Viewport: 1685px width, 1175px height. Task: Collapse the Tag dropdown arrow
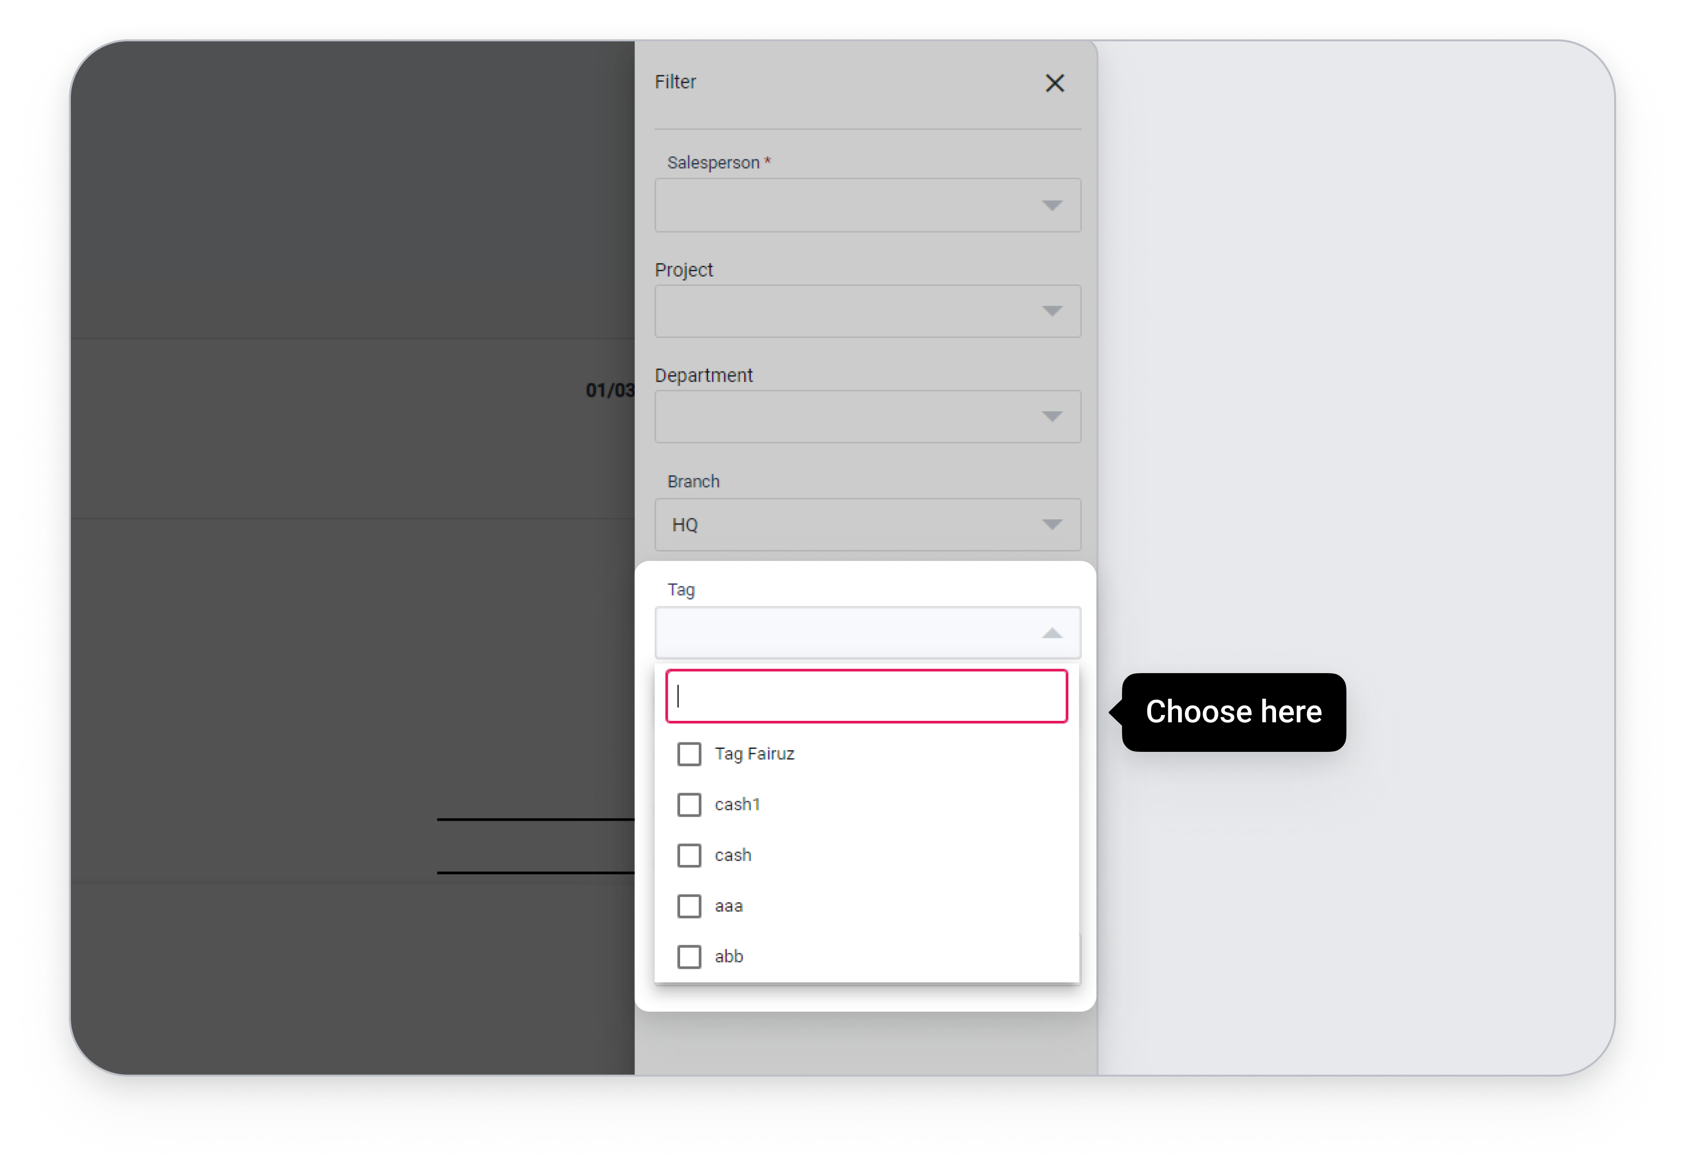(x=1052, y=633)
